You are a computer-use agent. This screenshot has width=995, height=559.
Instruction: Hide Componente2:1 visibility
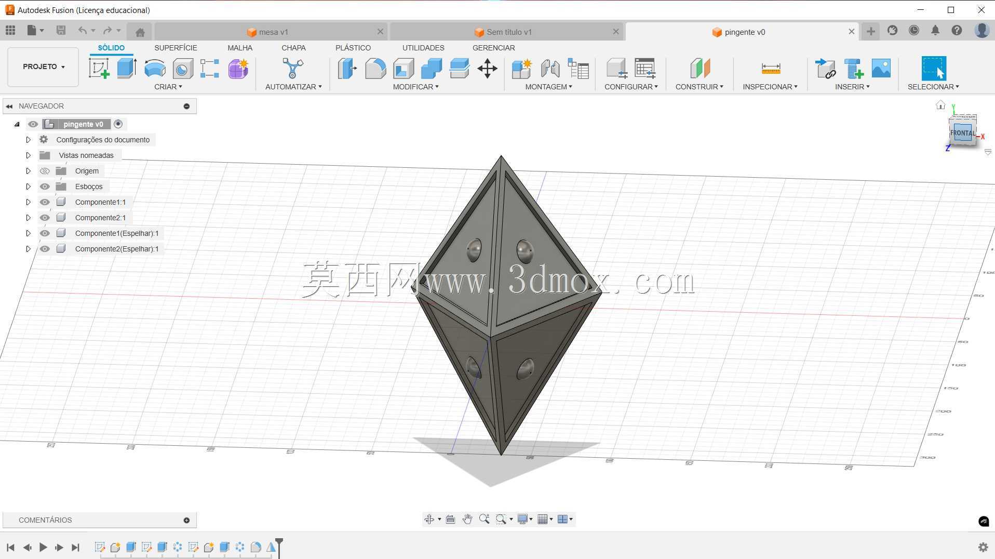[x=45, y=218]
